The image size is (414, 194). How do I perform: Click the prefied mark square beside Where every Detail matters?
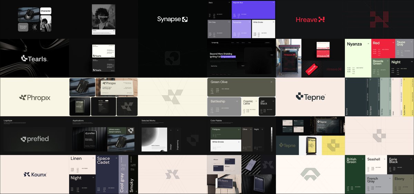[x=130, y=130]
